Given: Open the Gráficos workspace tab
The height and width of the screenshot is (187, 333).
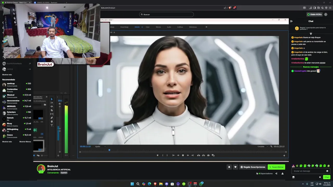Looking at the screenshot, I should coord(180,27).
